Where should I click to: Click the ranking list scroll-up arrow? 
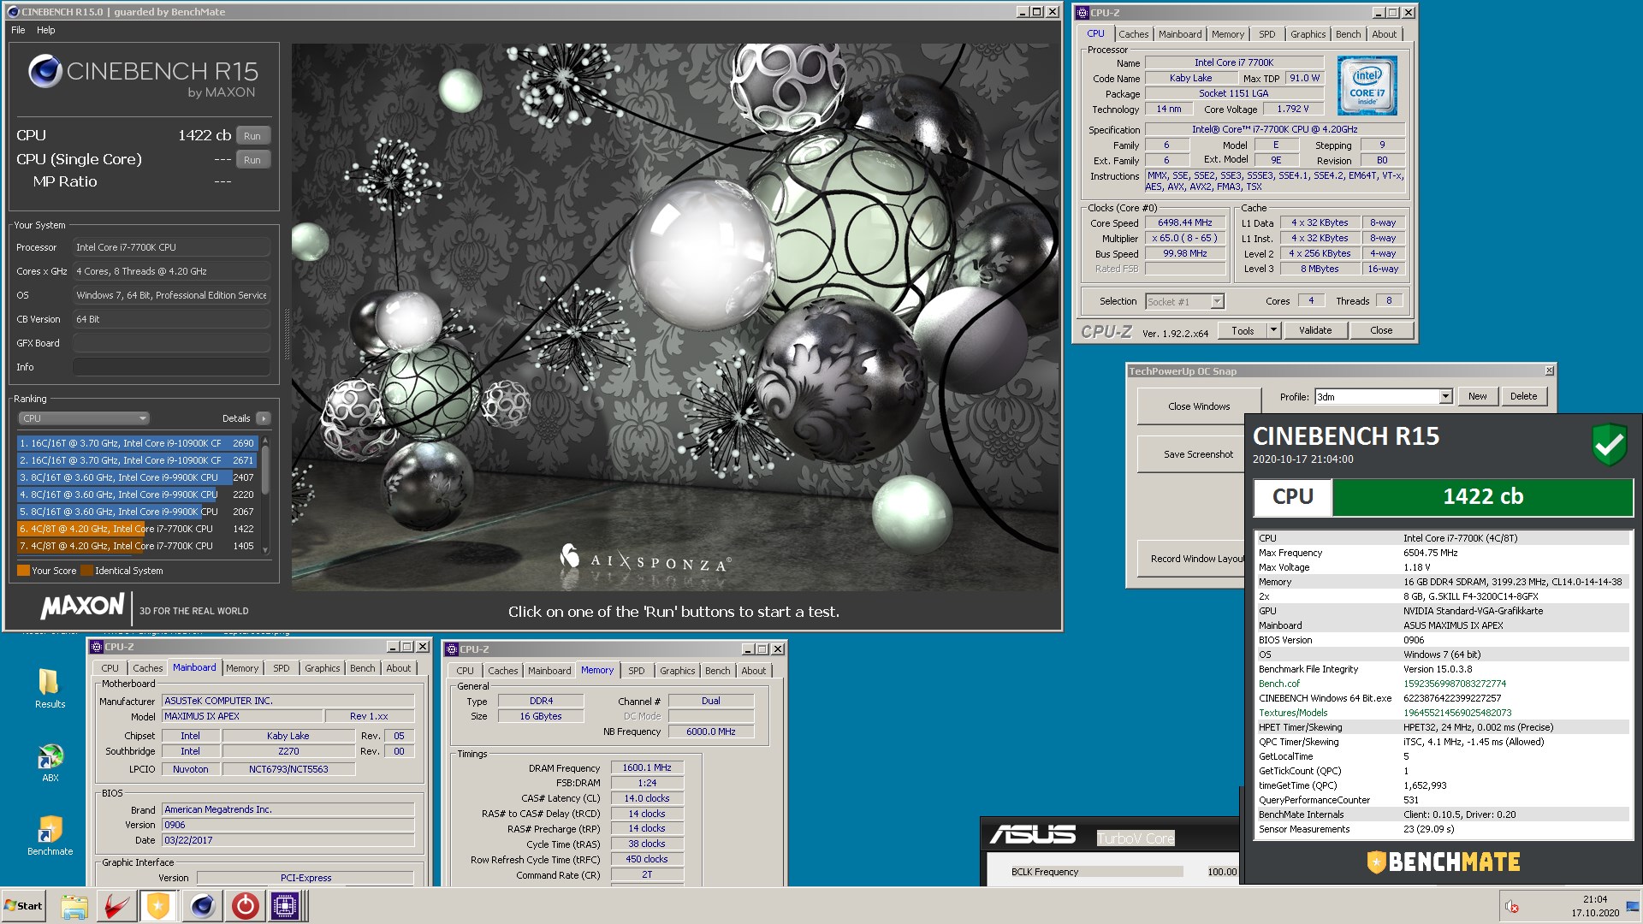point(265,441)
